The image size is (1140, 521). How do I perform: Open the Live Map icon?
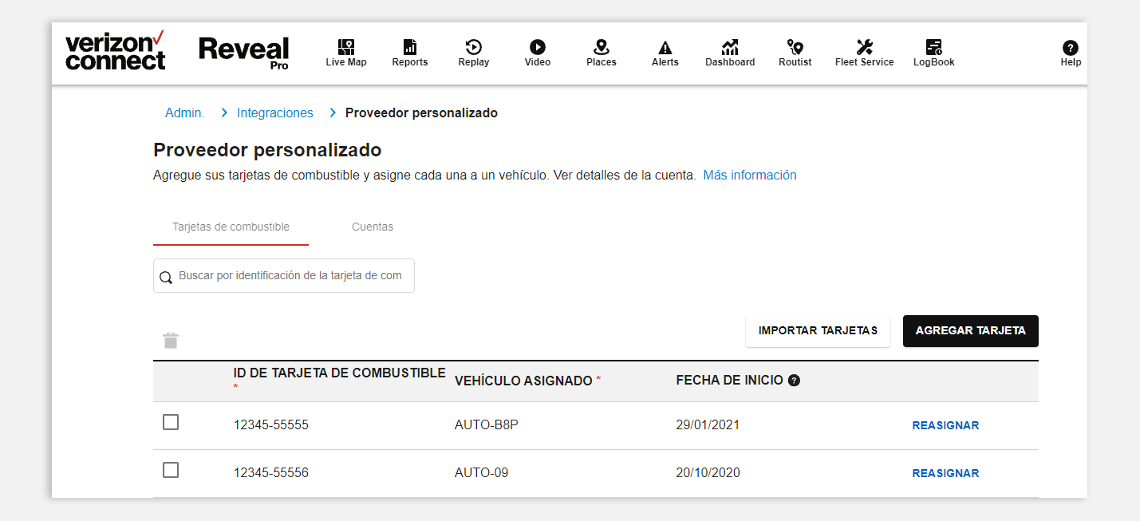pos(345,48)
